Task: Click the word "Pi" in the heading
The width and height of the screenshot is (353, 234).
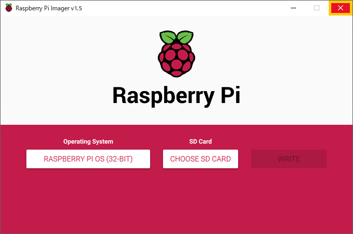Action: 227,96
